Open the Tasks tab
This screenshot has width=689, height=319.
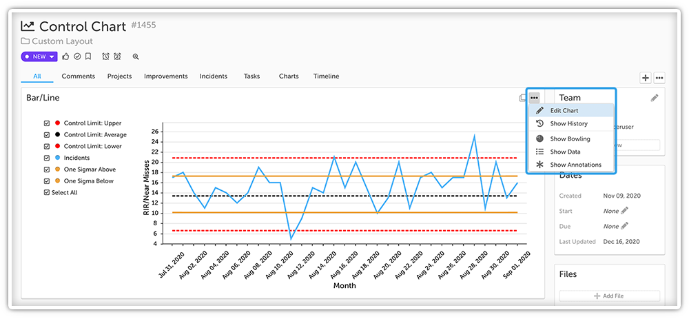pos(251,76)
